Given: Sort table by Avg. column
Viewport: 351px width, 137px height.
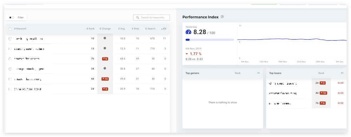Looking at the screenshot, I should coord(121,29).
